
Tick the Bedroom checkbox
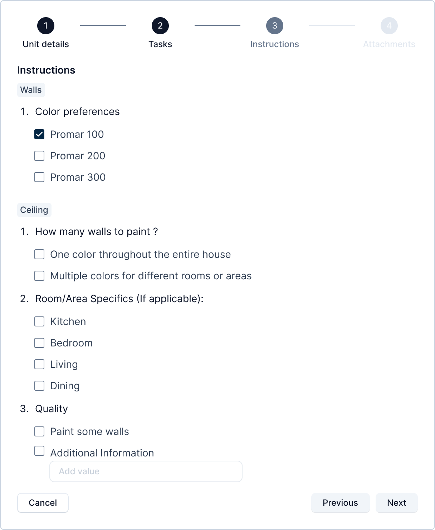pyautogui.click(x=39, y=343)
